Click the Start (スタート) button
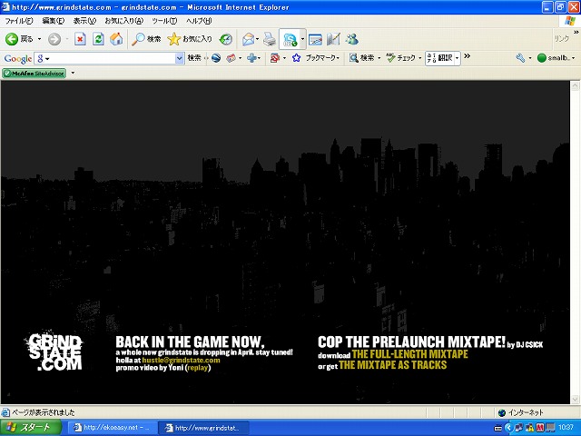581x436 pixels. point(31,428)
